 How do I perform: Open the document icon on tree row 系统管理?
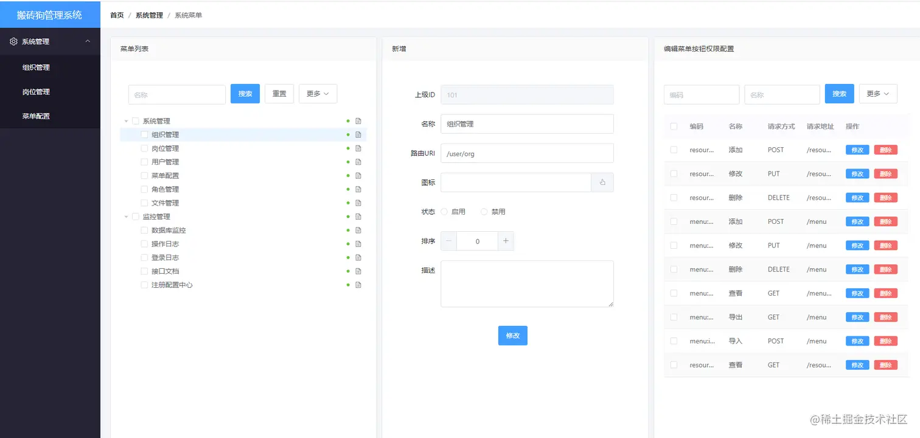pyautogui.click(x=358, y=121)
